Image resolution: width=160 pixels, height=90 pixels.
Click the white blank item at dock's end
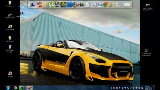[127, 4]
